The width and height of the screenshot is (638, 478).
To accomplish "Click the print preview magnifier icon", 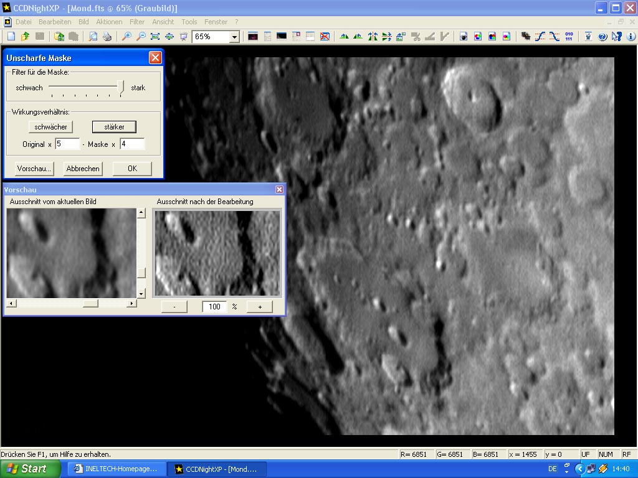I will [x=93, y=37].
